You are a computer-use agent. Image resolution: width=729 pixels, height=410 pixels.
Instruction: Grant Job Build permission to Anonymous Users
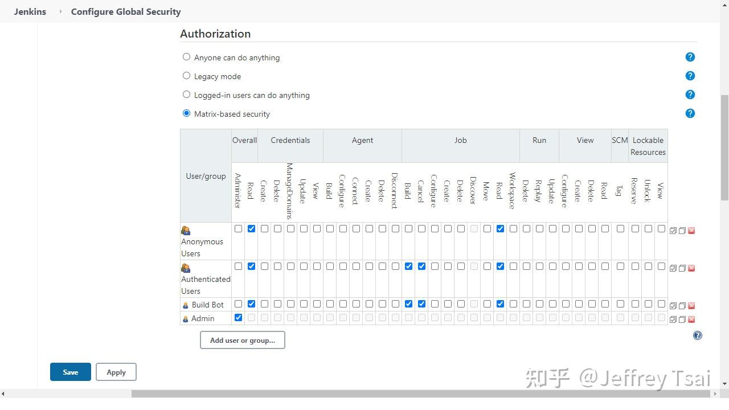tap(408, 228)
